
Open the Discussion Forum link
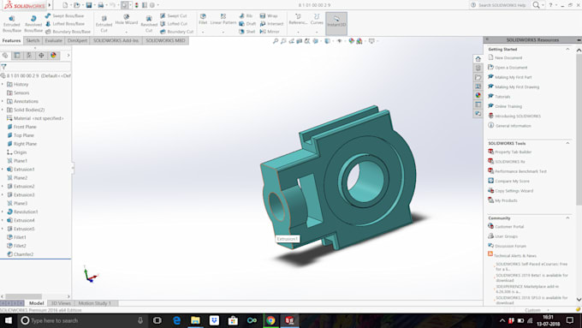click(x=510, y=246)
